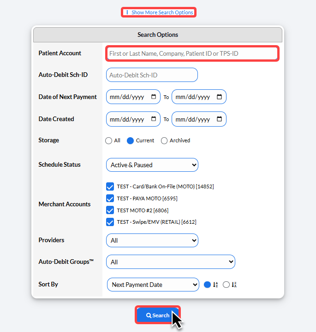This screenshot has height=332, width=316.
Task: Click the Date of Next Payment end date field
Action: [x=199, y=97]
